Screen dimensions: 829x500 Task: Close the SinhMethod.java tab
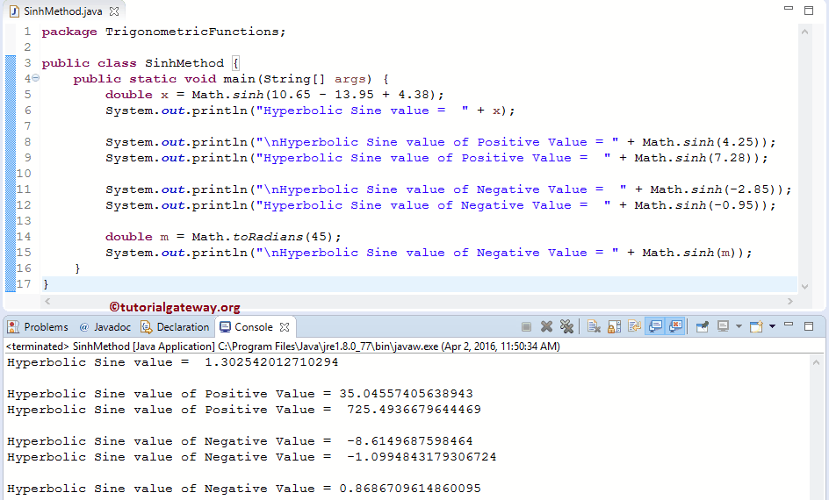[x=113, y=11]
